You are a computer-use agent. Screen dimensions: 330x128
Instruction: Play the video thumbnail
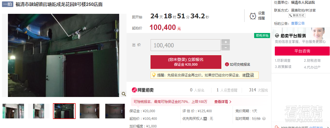tap(13, 111)
